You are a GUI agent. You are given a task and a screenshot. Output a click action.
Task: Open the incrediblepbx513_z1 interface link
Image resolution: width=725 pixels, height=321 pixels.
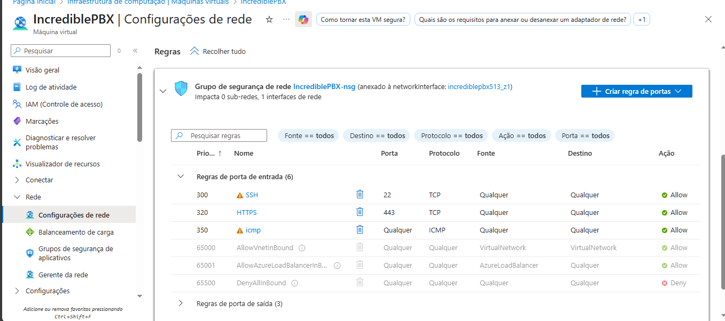click(x=479, y=86)
